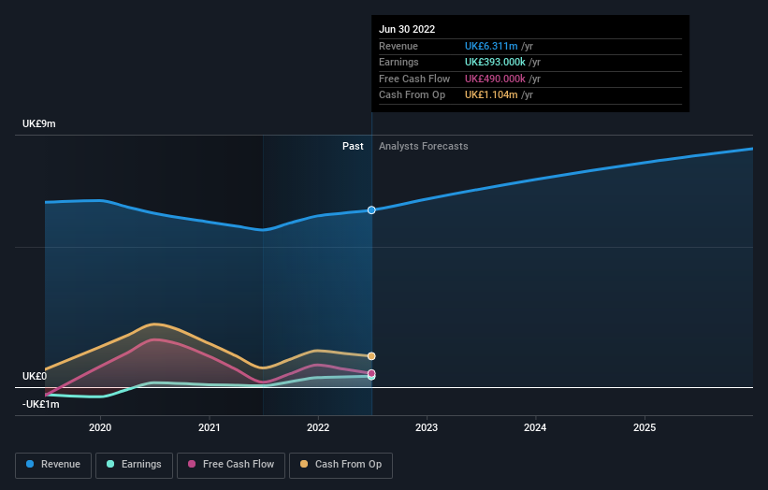The image size is (768, 490).
Task: Click the UK£393.000k earnings value
Action: pos(495,62)
